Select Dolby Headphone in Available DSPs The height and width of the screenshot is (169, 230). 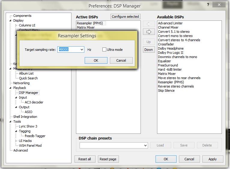tap(171, 48)
